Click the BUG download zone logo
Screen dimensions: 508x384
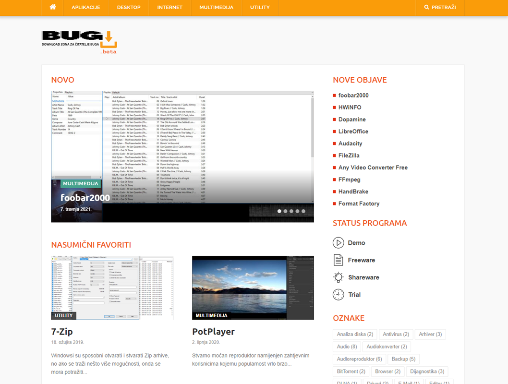point(79,42)
